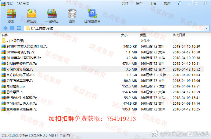Click the 解压到 (Extract to) icon
Viewport: 211px width, 139px height.
click(31, 14)
